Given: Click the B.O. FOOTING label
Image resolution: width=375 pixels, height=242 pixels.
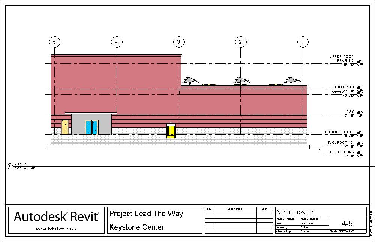Looking at the screenshot, I should pos(342,152).
